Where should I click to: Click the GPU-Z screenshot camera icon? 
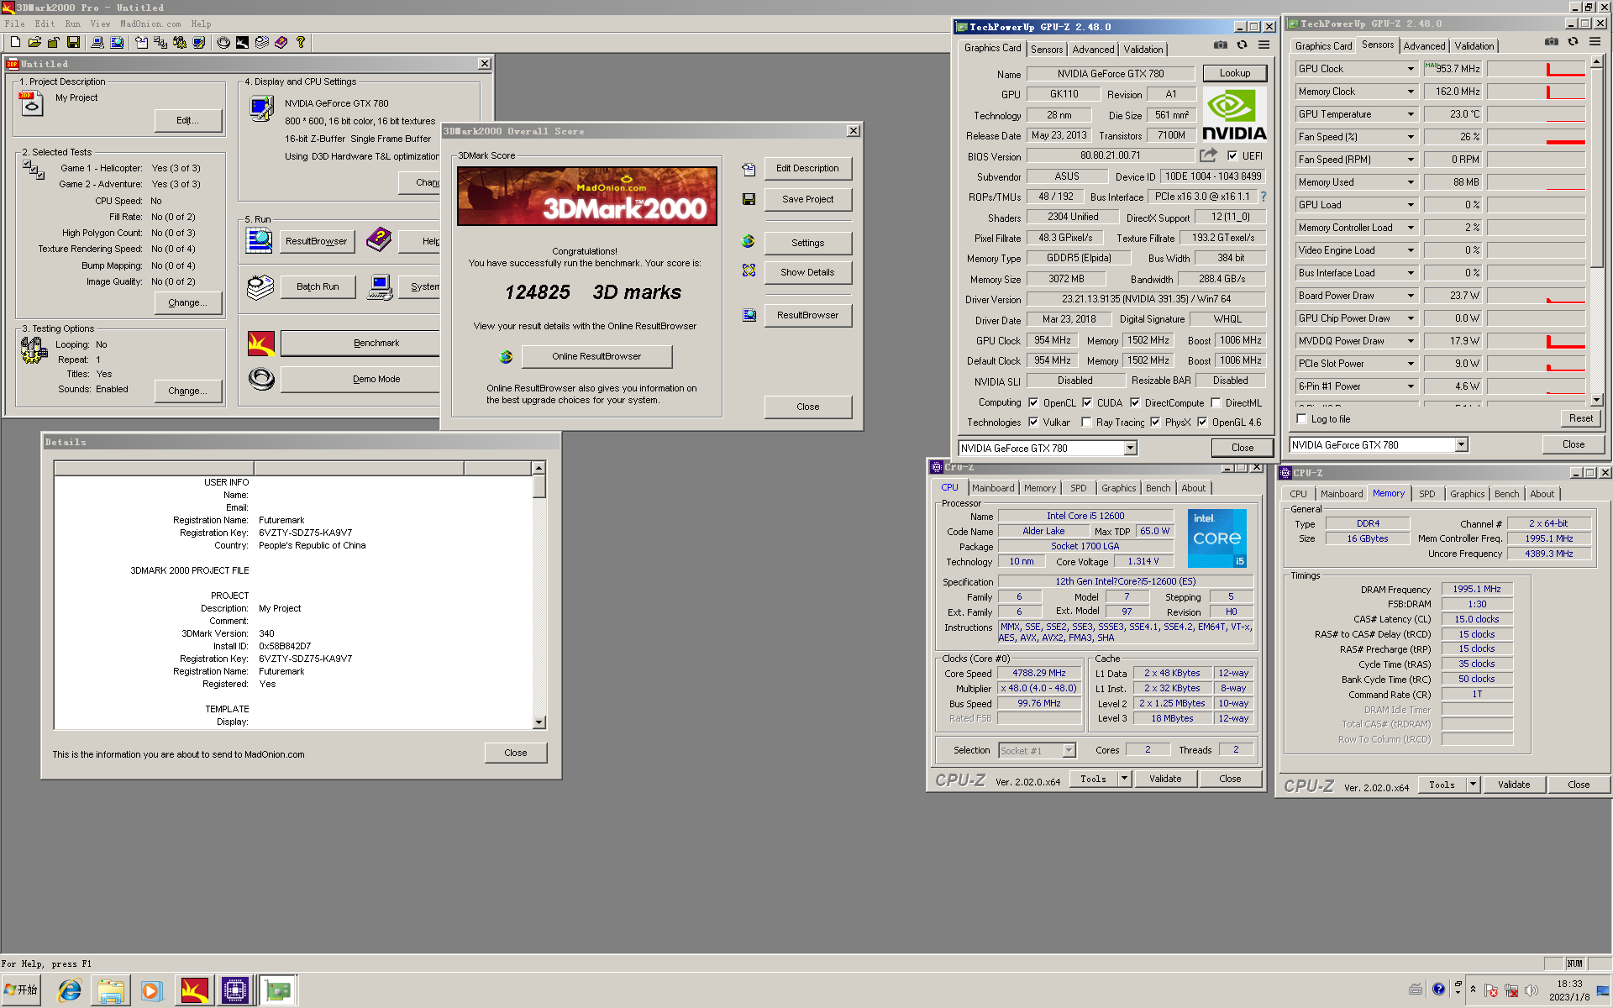1220,45
